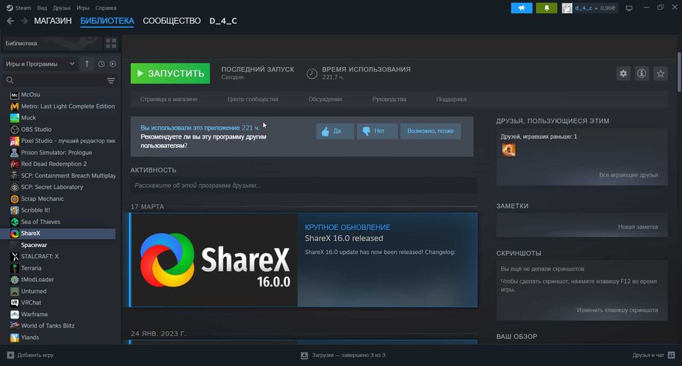Screen dimensions: 682x366
Task: Click the VRChat icon
Action: point(14,302)
